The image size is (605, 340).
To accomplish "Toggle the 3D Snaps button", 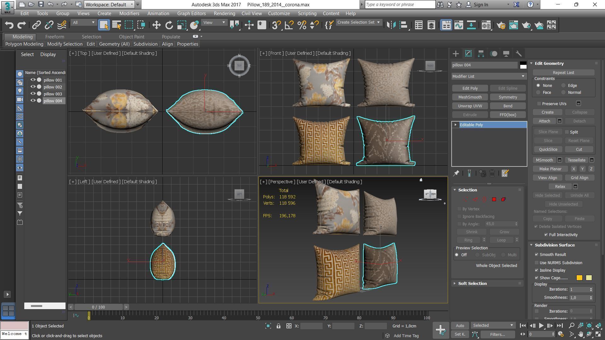I will click(276, 25).
